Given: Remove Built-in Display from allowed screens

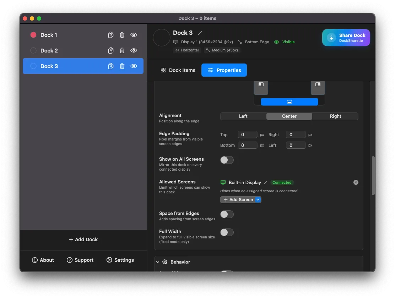Looking at the screenshot, I should pos(356,182).
